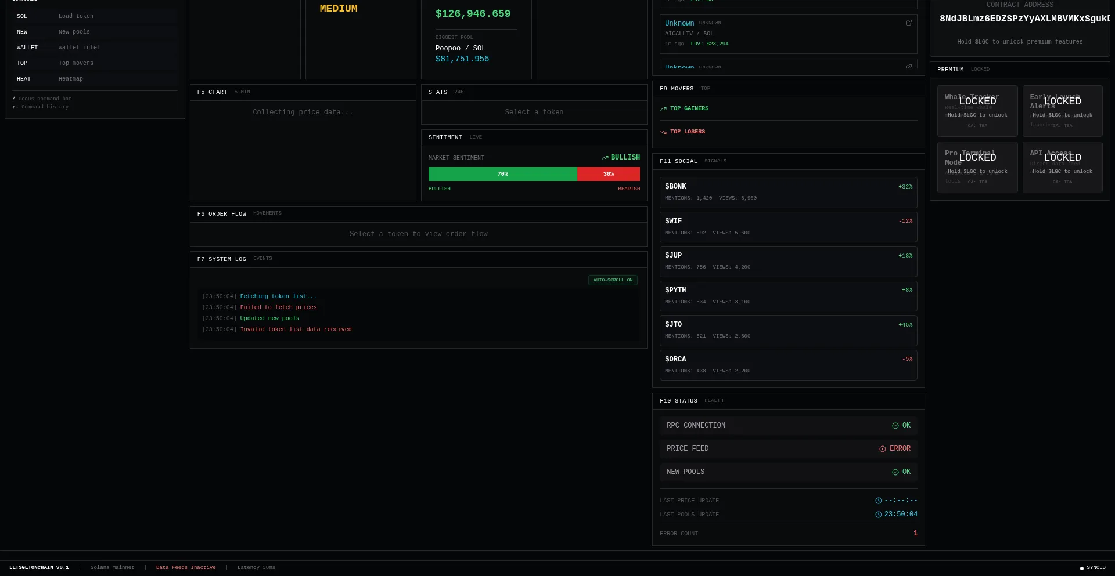This screenshot has height=576, width=1115.
Task: Click the Poopoo / SOL biggest pool link
Action: (x=461, y=48)
